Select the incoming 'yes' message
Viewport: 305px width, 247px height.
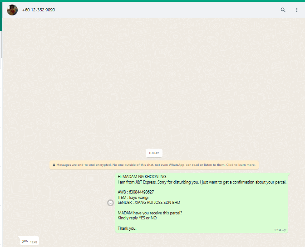click(25, 241)
